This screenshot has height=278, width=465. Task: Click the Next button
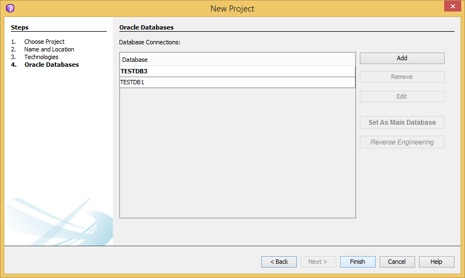pos(318,262)
